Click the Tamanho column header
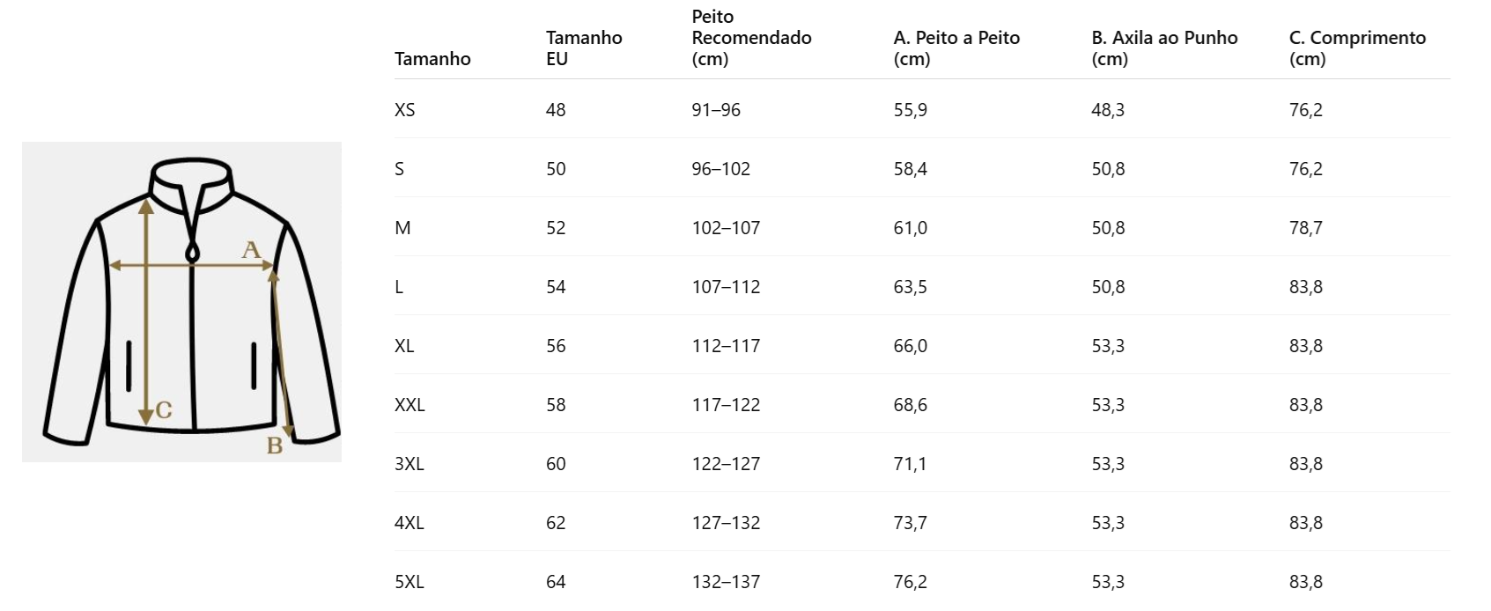Image resolution: width=1491 pixels, height=611 pixels. click(432, 59)
